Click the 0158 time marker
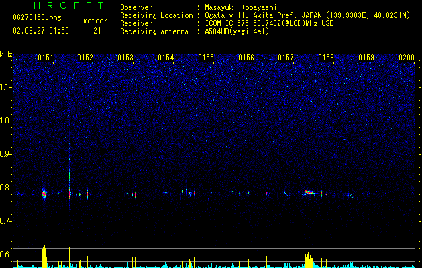This screenshot has width=422, height=268. tap(326, 58)
